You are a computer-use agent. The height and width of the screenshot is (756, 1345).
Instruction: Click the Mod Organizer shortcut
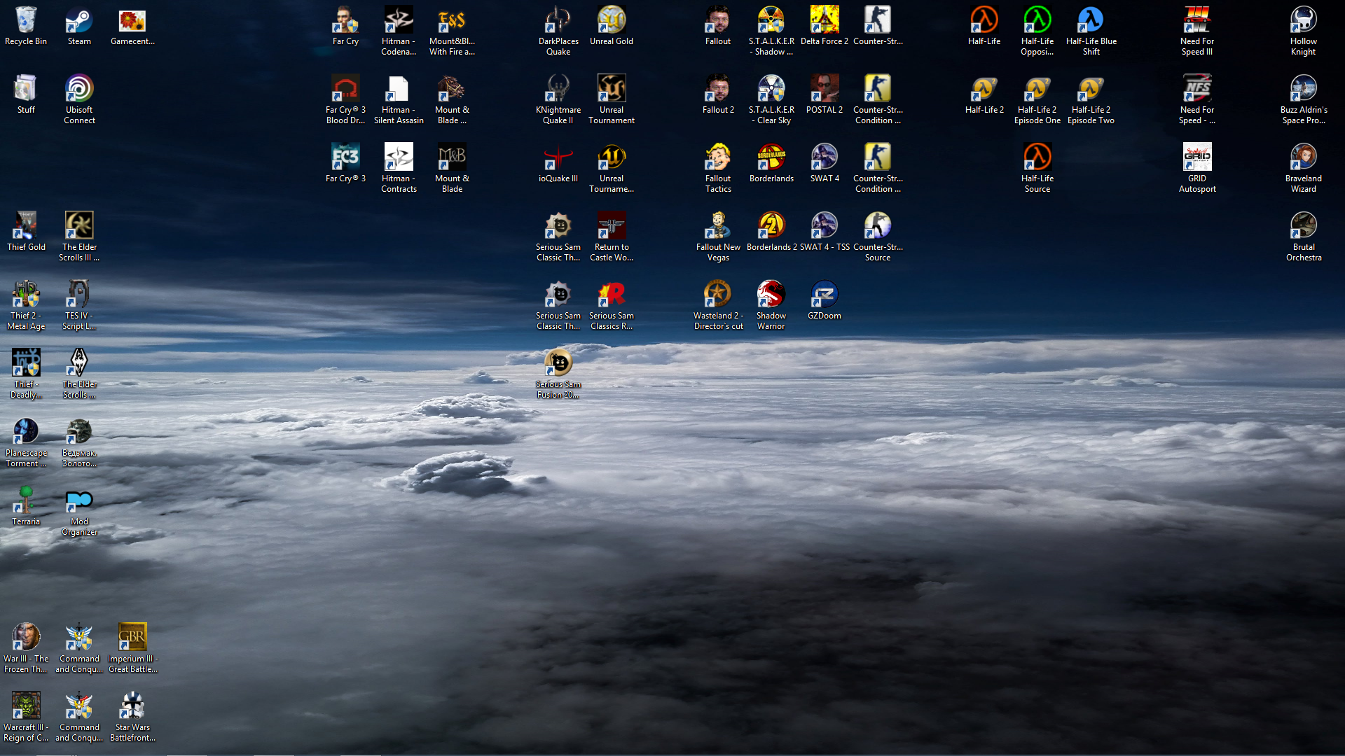point(79,500)
